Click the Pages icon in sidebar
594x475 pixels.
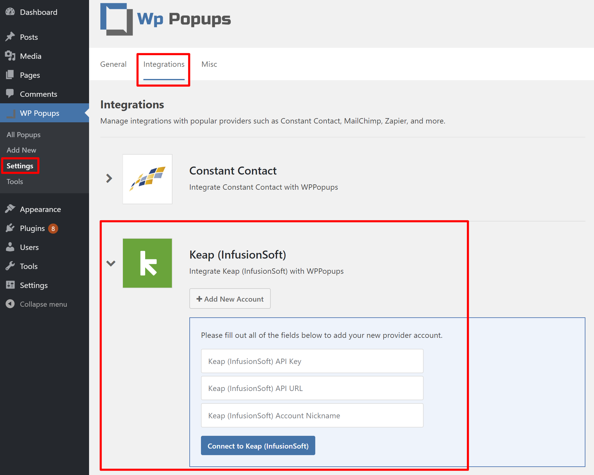pyautogui.click(x=10, y=75)
